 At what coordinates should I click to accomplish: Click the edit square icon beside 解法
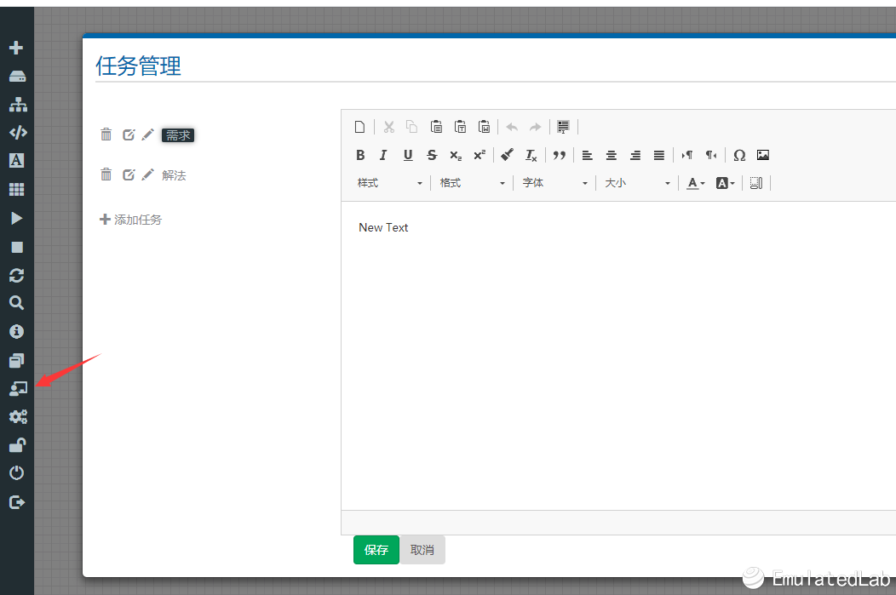point(129,174)
